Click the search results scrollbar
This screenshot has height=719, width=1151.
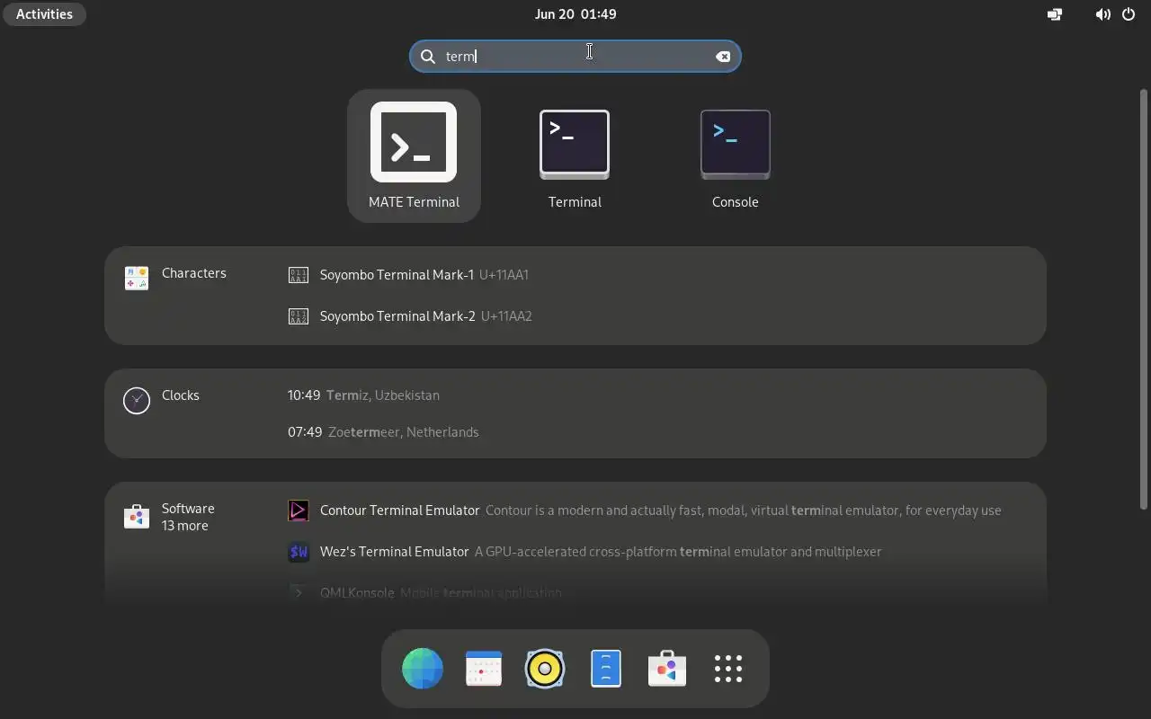click(x=1144, y=299)
